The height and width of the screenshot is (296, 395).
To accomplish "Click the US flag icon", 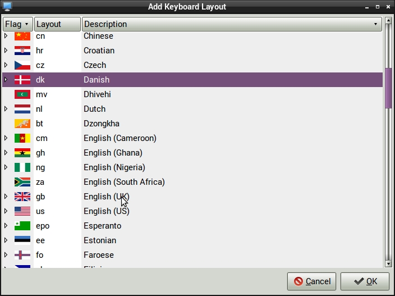I will click(x=22, y=211).
